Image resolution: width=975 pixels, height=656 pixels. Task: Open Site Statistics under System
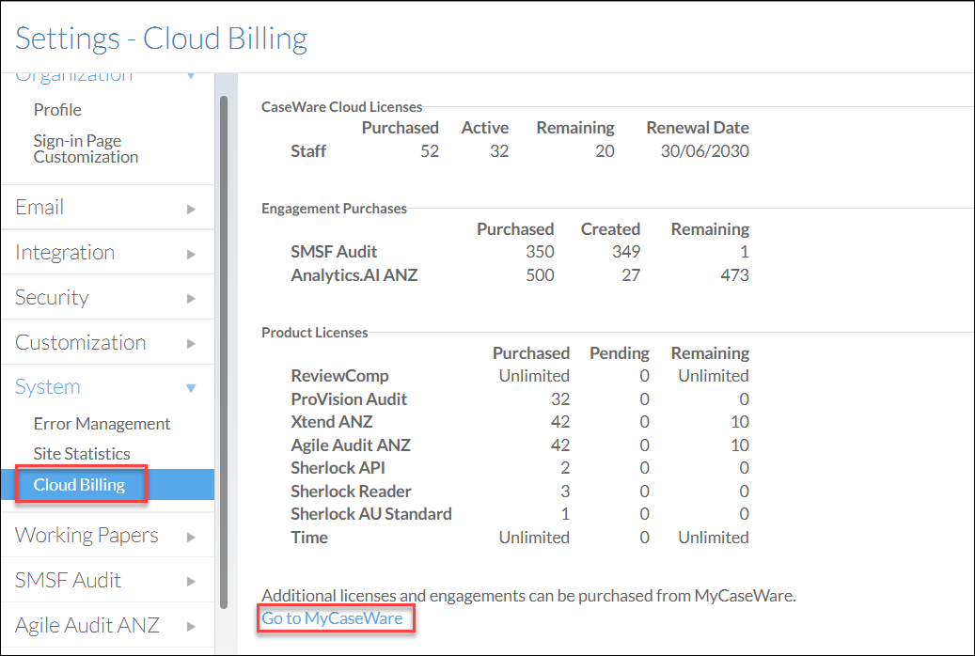coord(82,454)
